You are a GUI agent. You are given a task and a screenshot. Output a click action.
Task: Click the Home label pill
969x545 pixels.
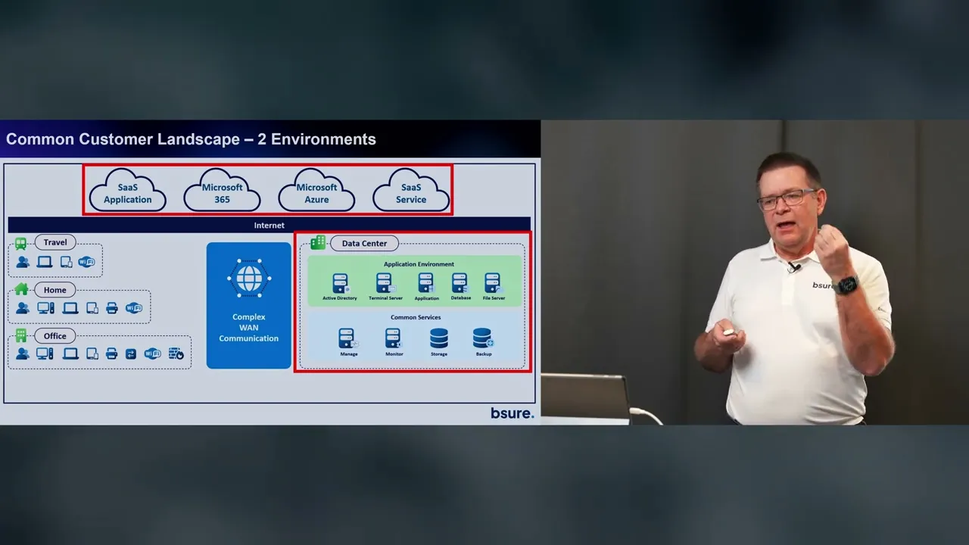(55, 290)
